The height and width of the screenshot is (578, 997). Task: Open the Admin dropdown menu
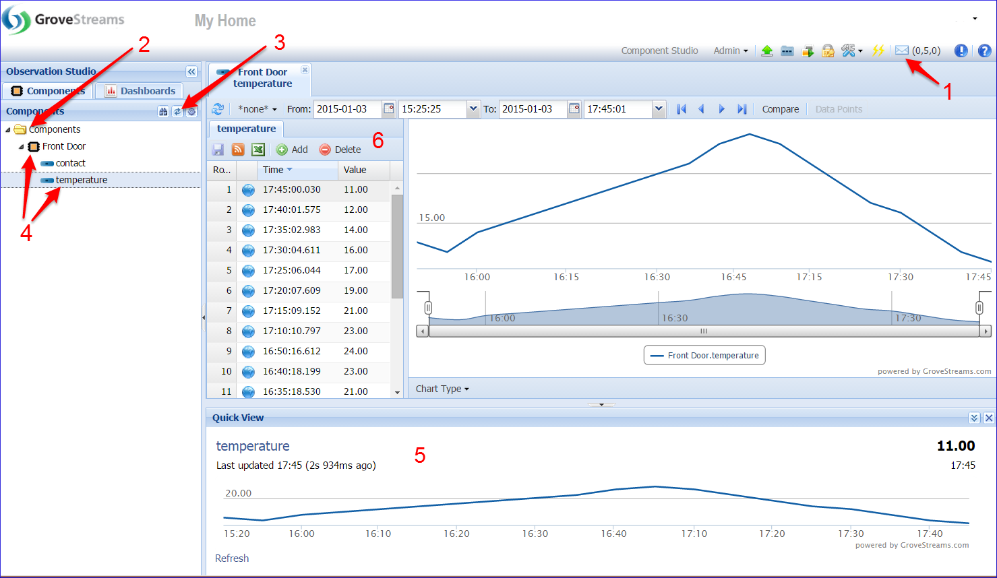tap(731, 51)
